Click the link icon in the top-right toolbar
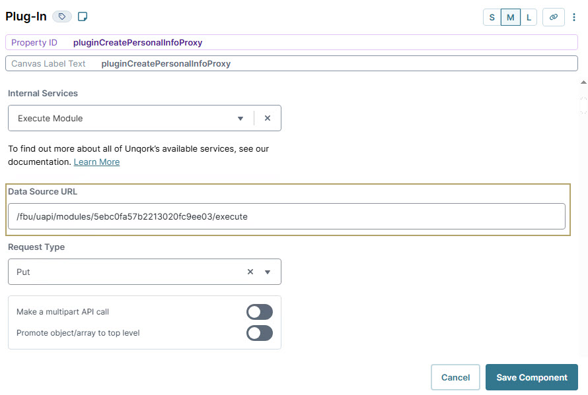This screenshot has height=395, width=588. tap(553, 17)
